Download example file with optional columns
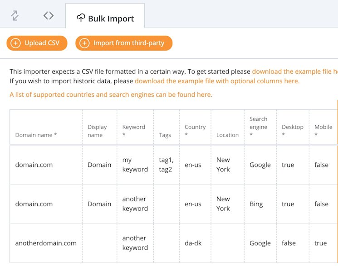Screen dimensions: 338x266 click(x=217, y=81)
